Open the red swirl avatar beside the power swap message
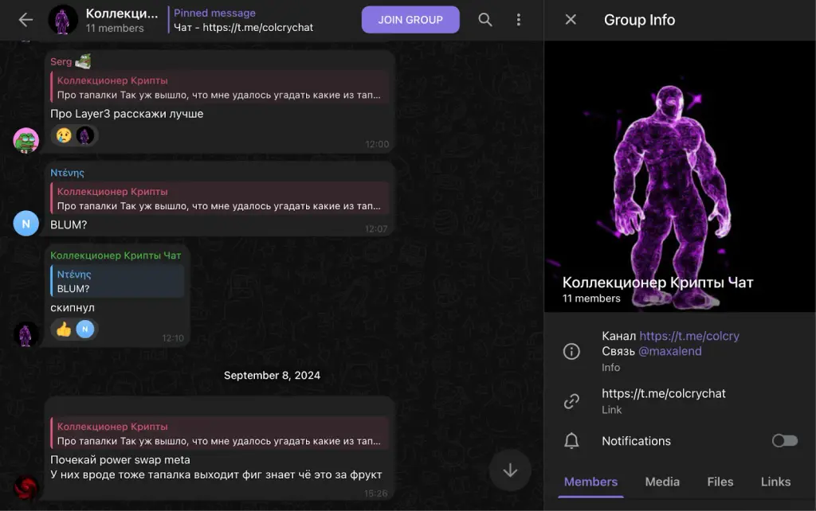 pos(26,488)
